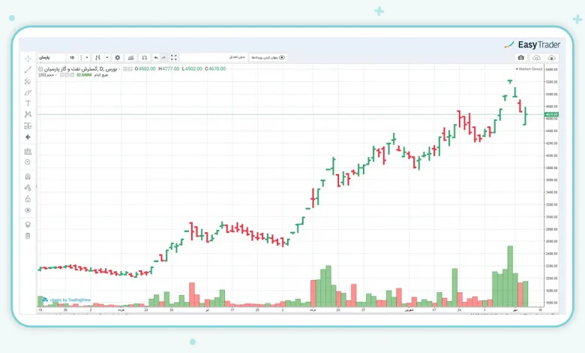This screenshot has height=353, width=585.
Task: Take a chart snapshot with camera icon
Action: 520,58
